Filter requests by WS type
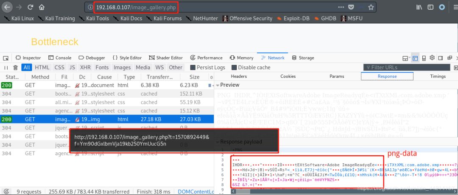 point(159,68)
